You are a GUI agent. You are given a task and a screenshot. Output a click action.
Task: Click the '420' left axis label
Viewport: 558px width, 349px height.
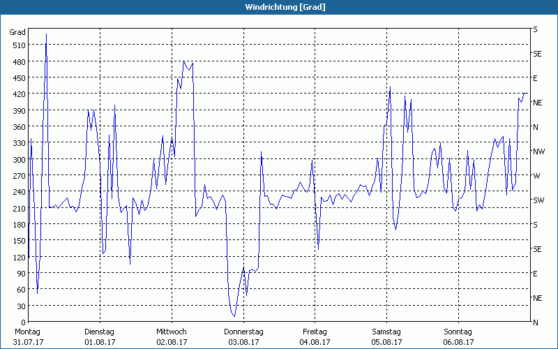pos(20,94)
